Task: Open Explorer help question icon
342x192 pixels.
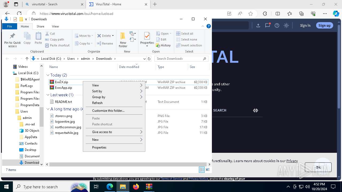Action: click(209, 26)
